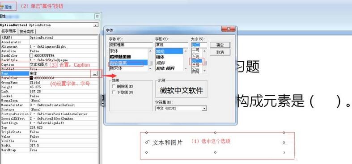Select the (名称) property row
Viewport: 352px width, 164px height.
49,38
